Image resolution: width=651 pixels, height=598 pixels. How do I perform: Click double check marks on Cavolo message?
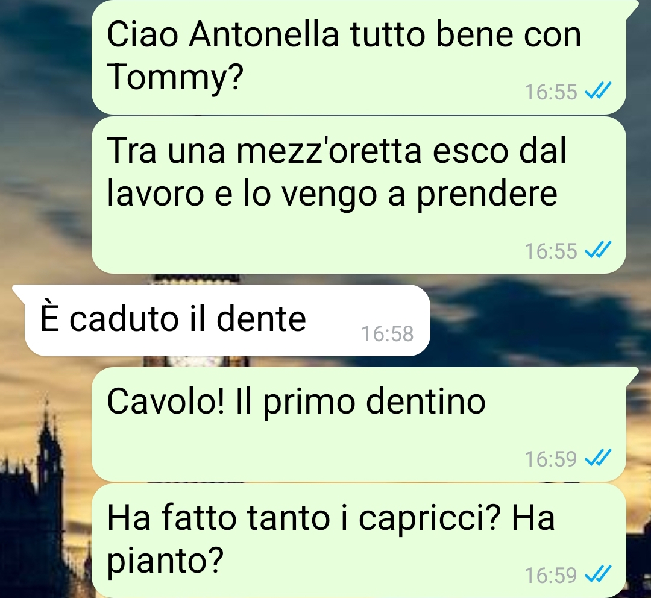pos(598,458)
